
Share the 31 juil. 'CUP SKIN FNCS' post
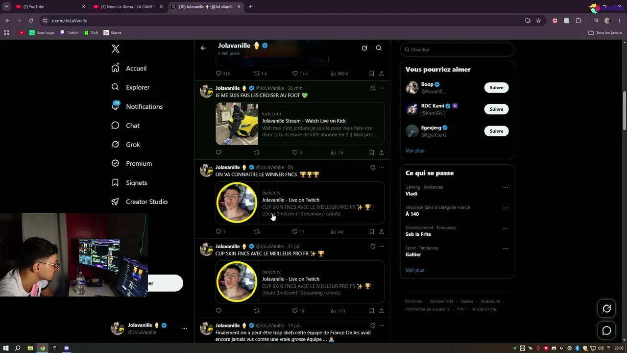pos(382,310)
